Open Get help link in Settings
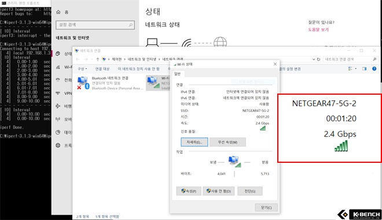This screenshot has width=382, height=220. (318, 29)
